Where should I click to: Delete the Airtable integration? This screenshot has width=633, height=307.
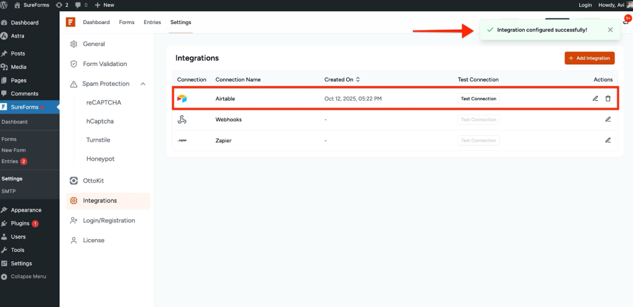coord(608,98)
